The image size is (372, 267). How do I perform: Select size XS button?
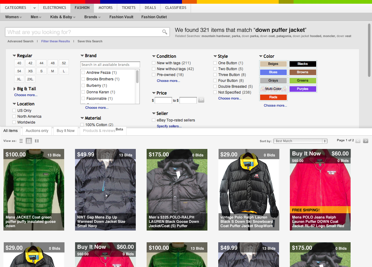(x=30, y=71)
